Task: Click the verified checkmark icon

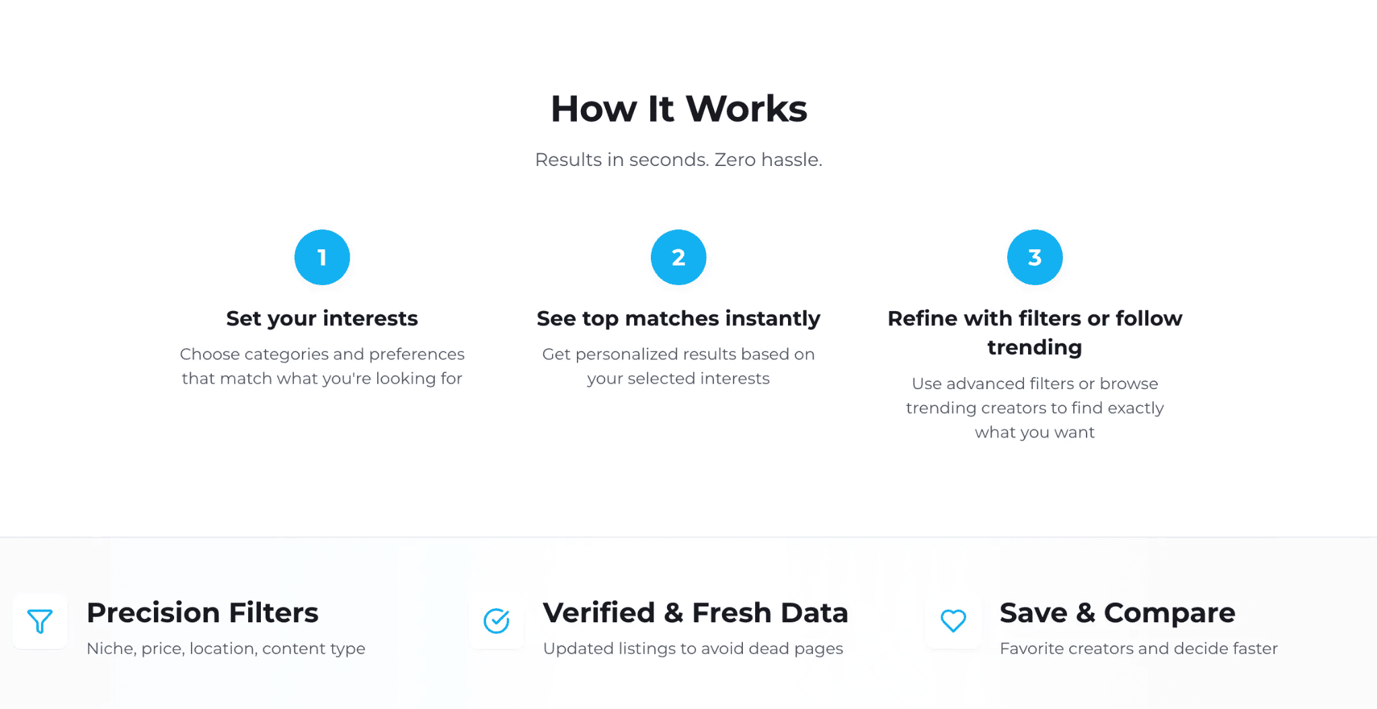Action: 497,622
